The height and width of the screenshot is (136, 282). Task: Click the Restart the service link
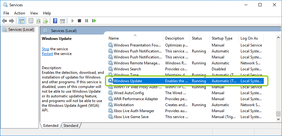47,54
